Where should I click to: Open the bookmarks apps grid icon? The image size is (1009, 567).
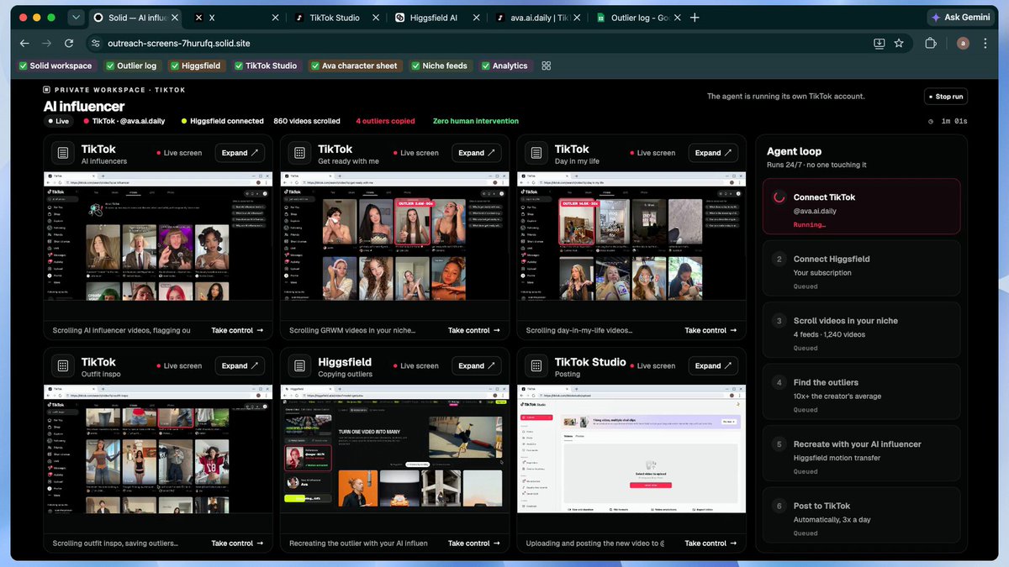[x=547, y=66]
